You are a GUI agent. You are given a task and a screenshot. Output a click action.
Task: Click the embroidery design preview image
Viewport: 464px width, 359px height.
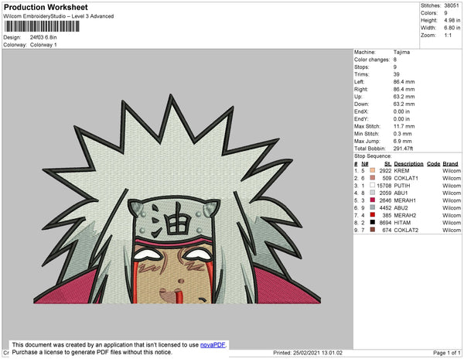point(177,199)
